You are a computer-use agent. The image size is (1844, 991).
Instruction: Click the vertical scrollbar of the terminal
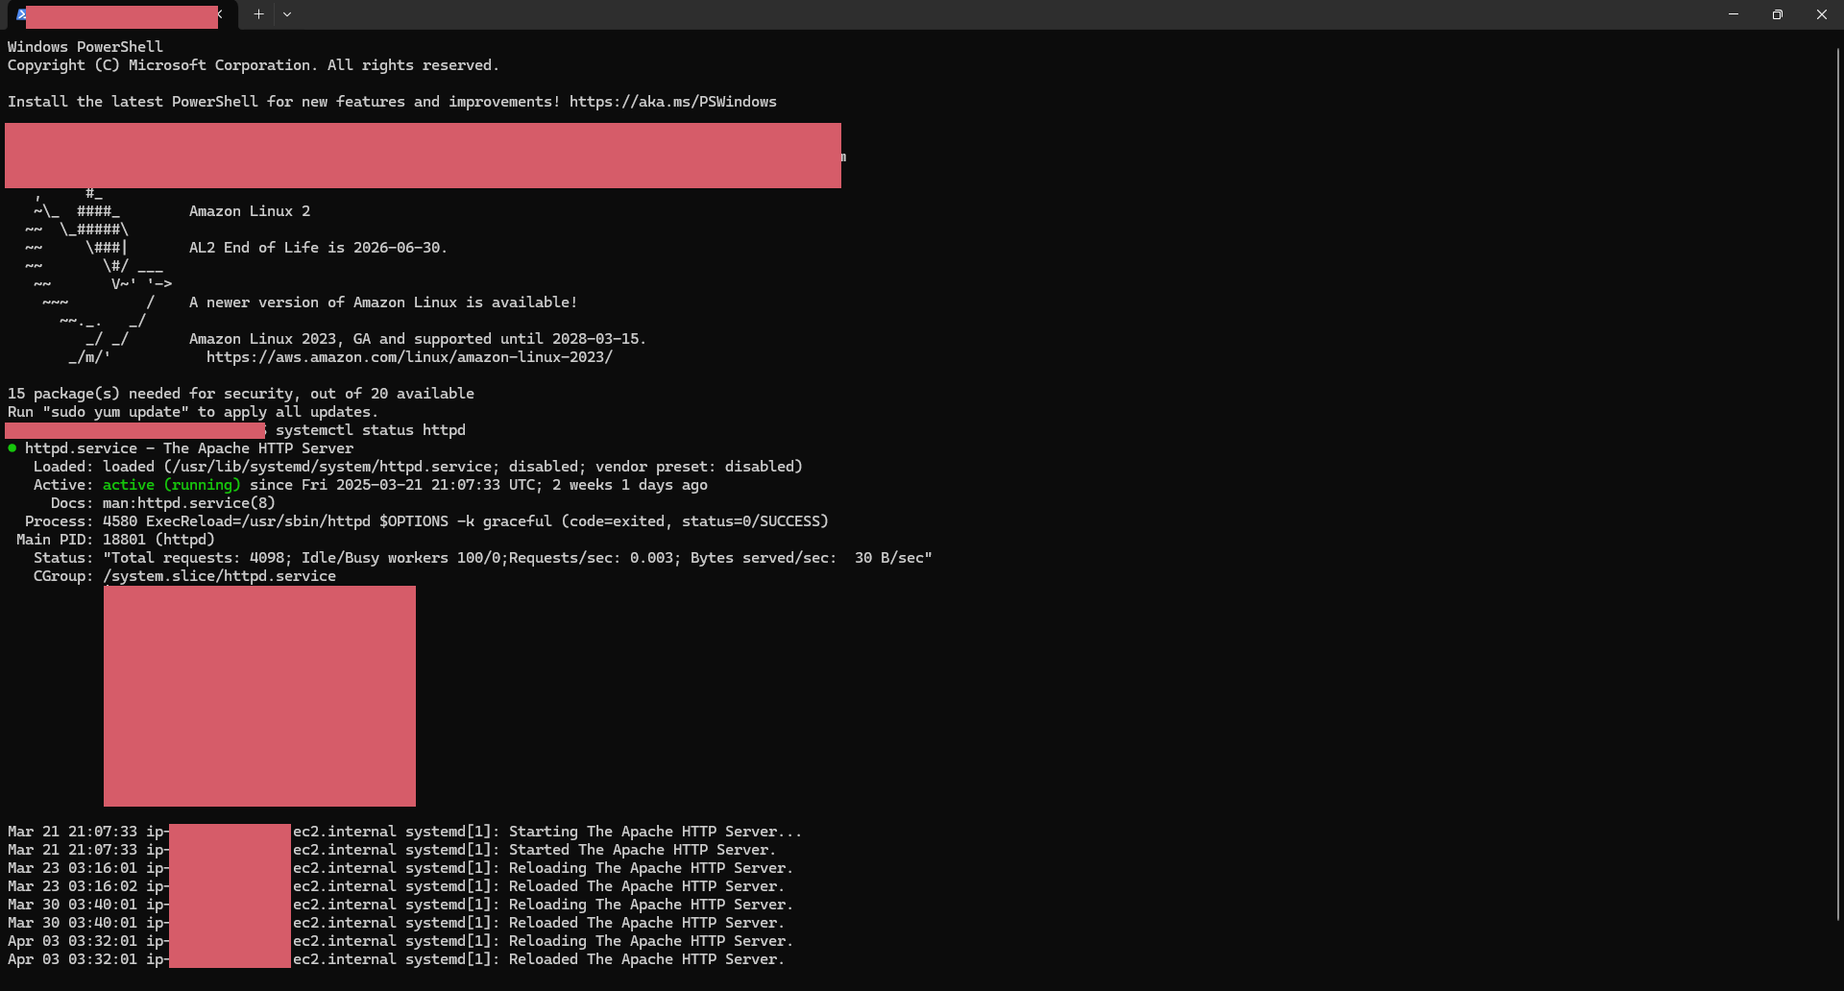coord(1837,480)
